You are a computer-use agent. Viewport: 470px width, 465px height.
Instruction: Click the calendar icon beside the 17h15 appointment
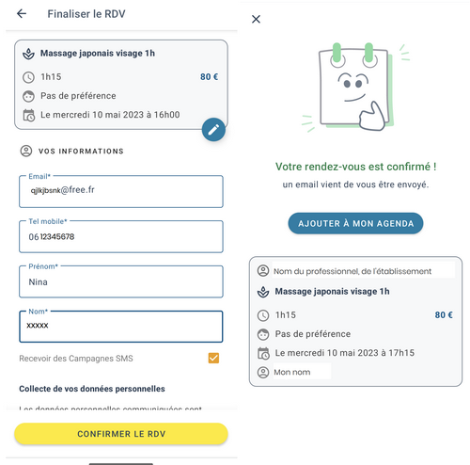(x=263, y=353)
